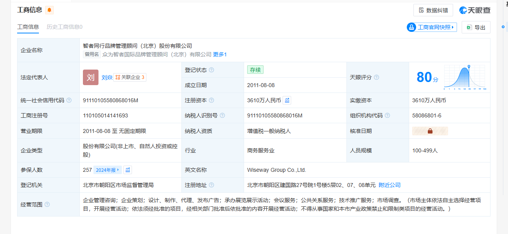Open the 2024年报 annual report tag
This screenshot has height=234, width=508.
pyautogui.click(x=107, y=170)
